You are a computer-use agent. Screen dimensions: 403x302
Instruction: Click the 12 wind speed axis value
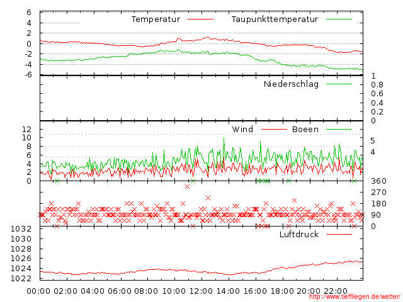tap(26, 130)
